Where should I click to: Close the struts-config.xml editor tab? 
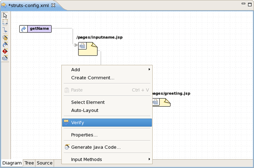[x=53, y=5]
